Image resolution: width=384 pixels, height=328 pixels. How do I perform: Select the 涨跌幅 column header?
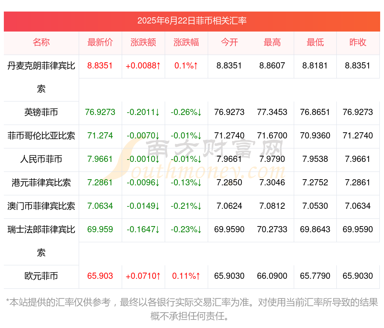pos(186,42)
